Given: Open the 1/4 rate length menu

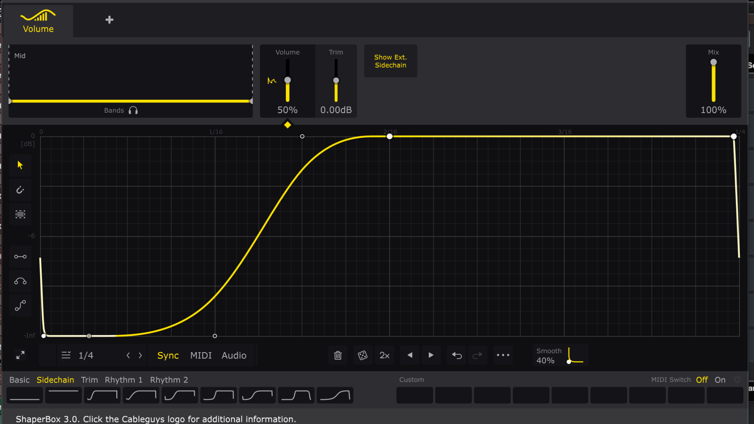Looking at the screenshot, I should tap(86, 356).
